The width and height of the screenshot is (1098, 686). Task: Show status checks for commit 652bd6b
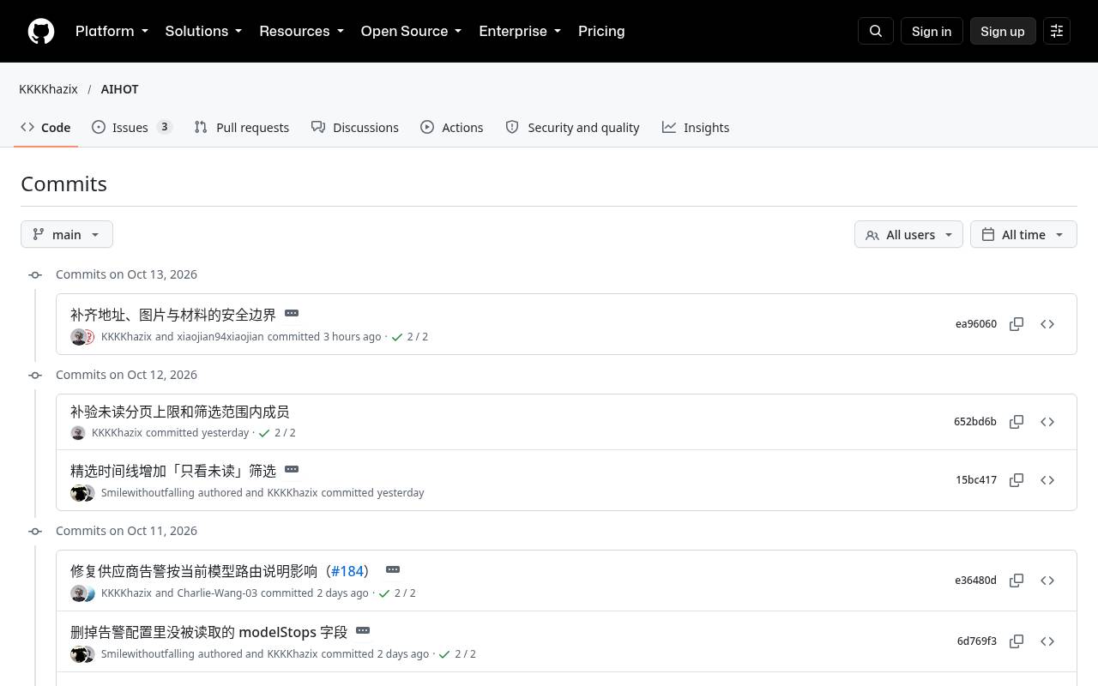pyautogui.click(x=276, y=433)
